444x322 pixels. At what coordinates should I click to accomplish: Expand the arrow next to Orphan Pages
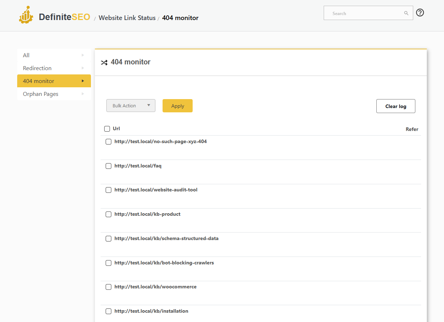tap(83, 94)
